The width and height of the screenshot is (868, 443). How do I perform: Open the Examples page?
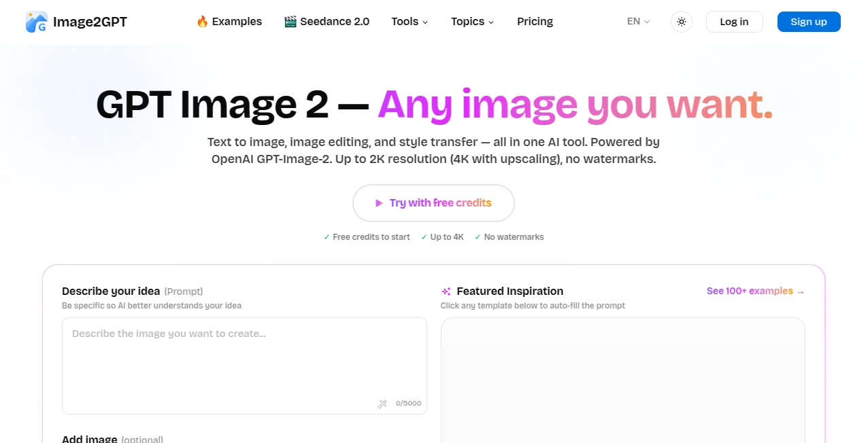coord(229,22)
